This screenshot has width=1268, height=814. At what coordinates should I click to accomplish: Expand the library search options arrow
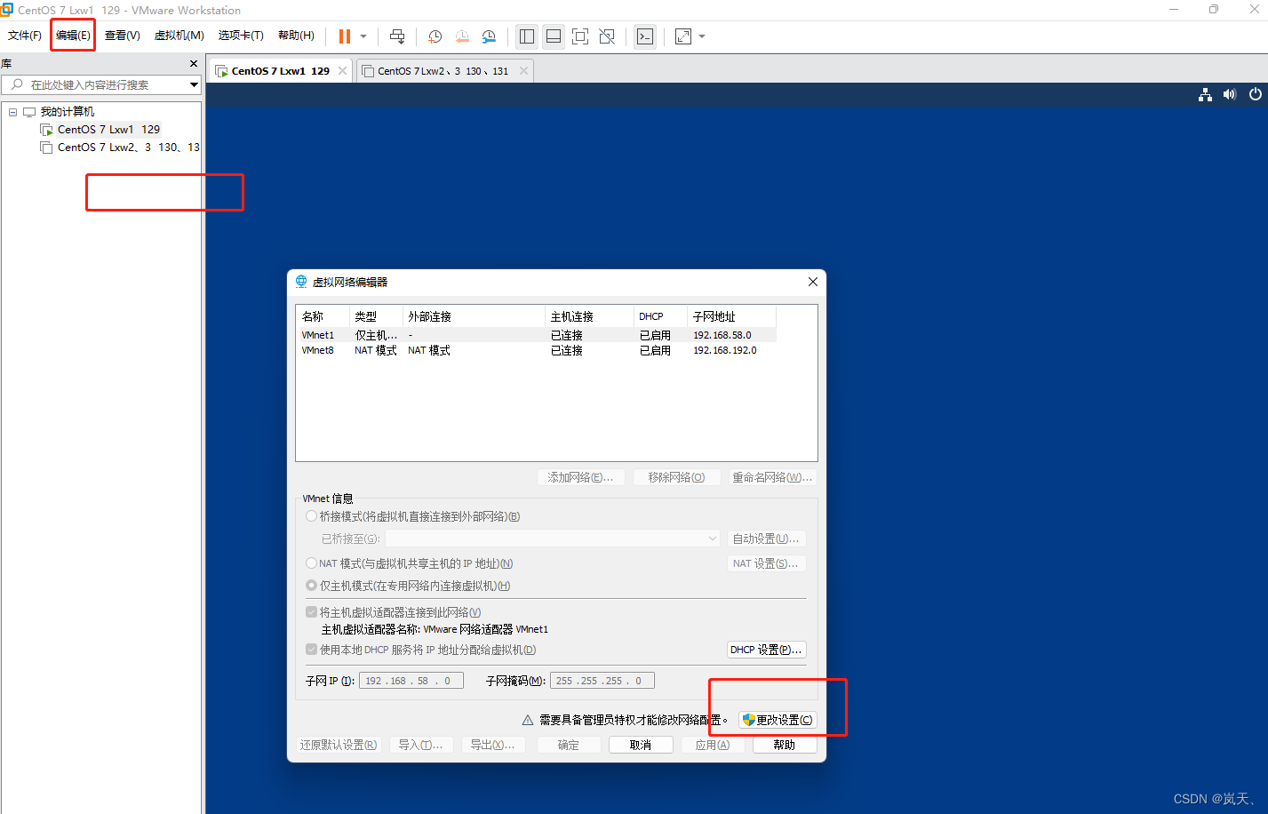tap(194, 84)
